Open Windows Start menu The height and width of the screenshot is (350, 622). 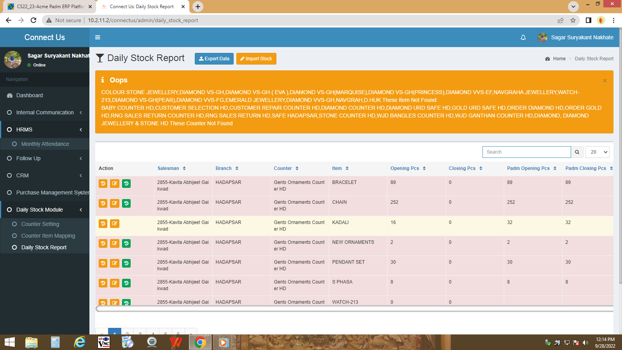tap(10, 342)
